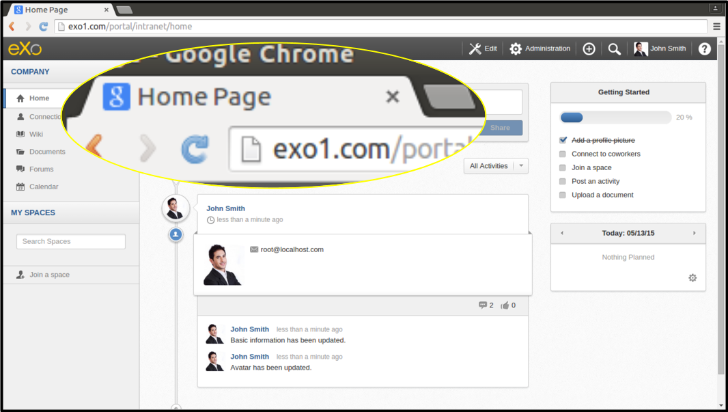Click the blue profile activity type icon
The width and height of the screenshot is (728, 412).
coord(176,234)
